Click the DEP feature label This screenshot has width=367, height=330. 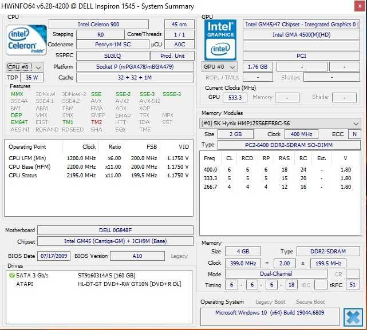point(17,116)
